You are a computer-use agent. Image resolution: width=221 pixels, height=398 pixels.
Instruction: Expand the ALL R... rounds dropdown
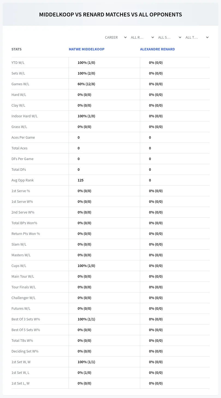(x=142, y=37)
